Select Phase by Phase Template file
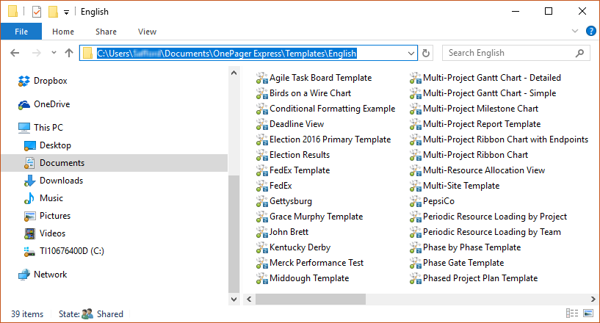600x323 pixels. pos(466,247)
